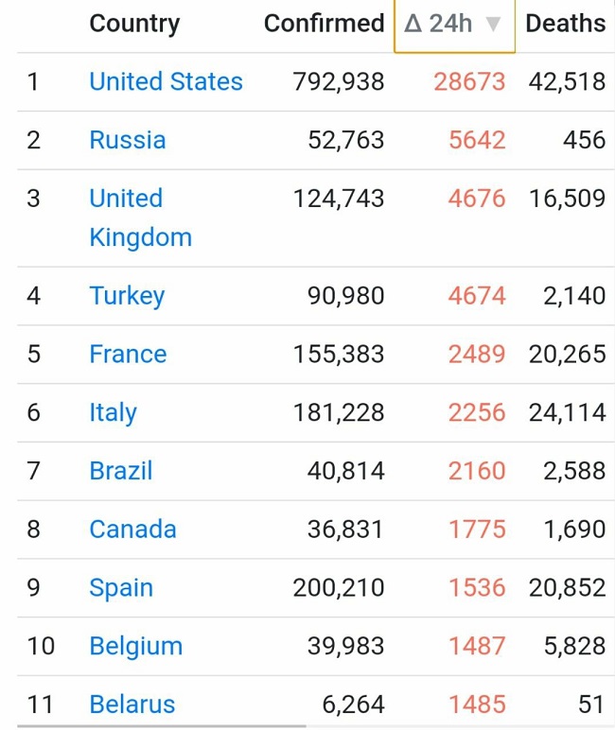Open the France country link
The width and height of the screenshot is (615, 730).
click(128, 354)
